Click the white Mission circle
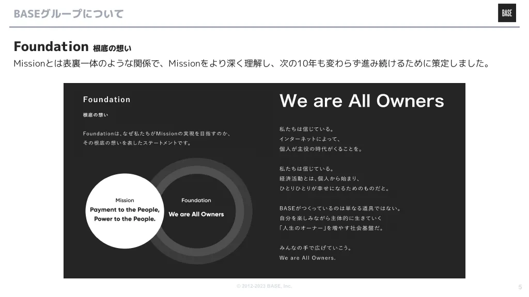The height and width of the screenshot is (297, 529). 125,211
